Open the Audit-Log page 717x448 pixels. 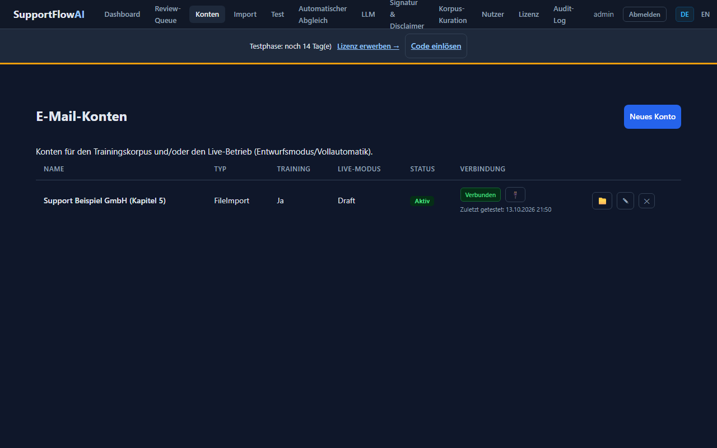coord(563,15)
